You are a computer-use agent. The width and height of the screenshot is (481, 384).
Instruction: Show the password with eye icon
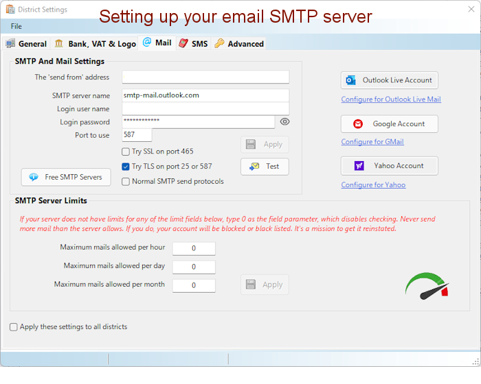click(x=284, y=122)
